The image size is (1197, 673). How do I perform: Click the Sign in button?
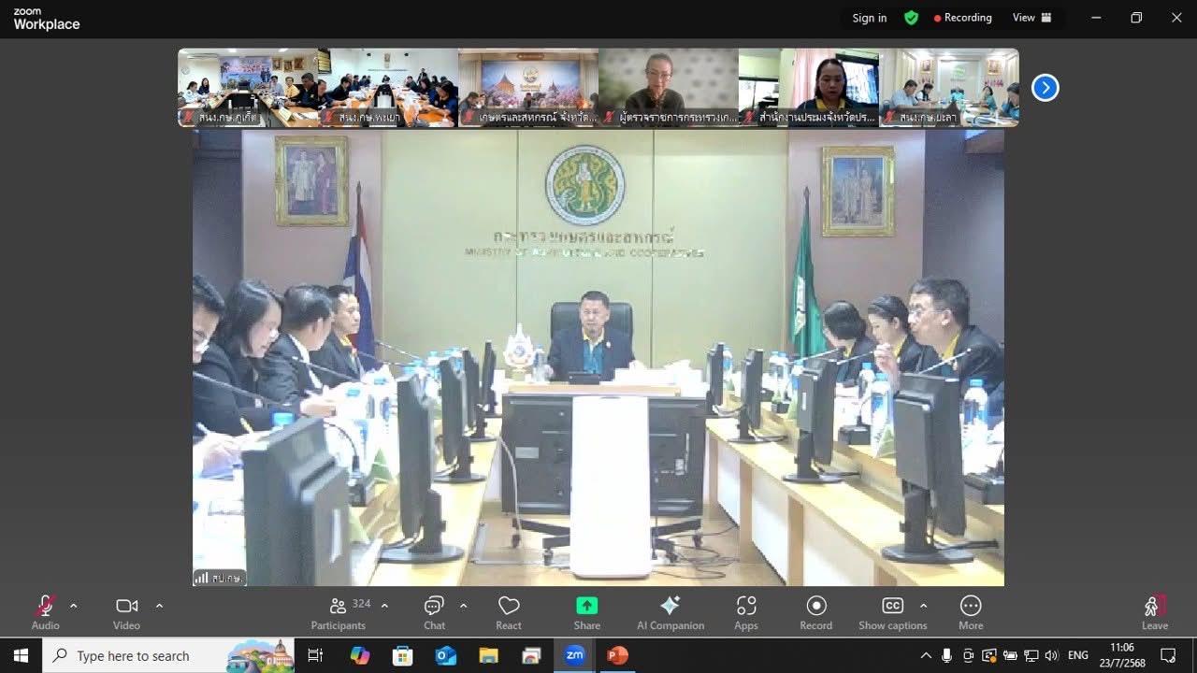pyautogui.click(x=869, y=18)
